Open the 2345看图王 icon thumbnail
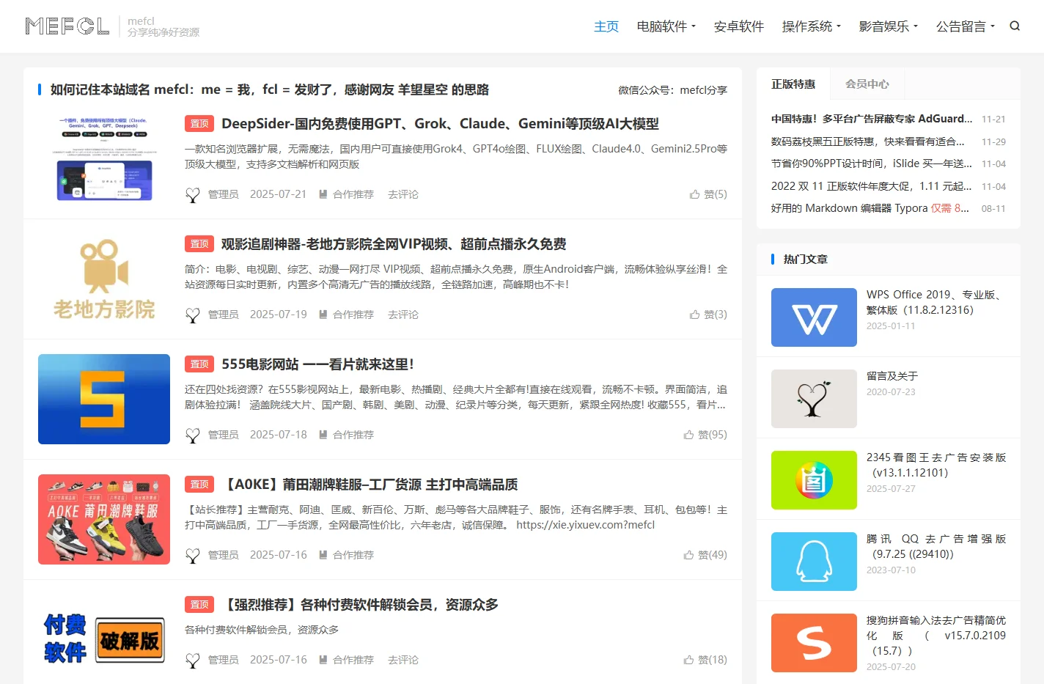 coord(814,480)
